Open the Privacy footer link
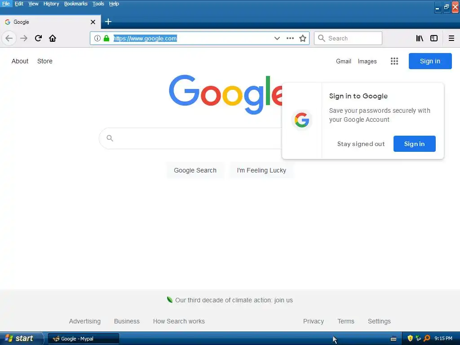This screenshot has width=460, height=345. click(x=314, y=321)
